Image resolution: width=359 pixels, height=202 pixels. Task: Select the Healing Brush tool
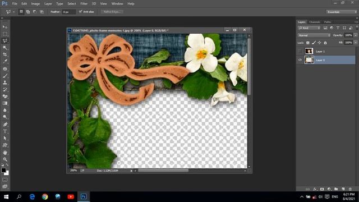(x=5, y=69)
